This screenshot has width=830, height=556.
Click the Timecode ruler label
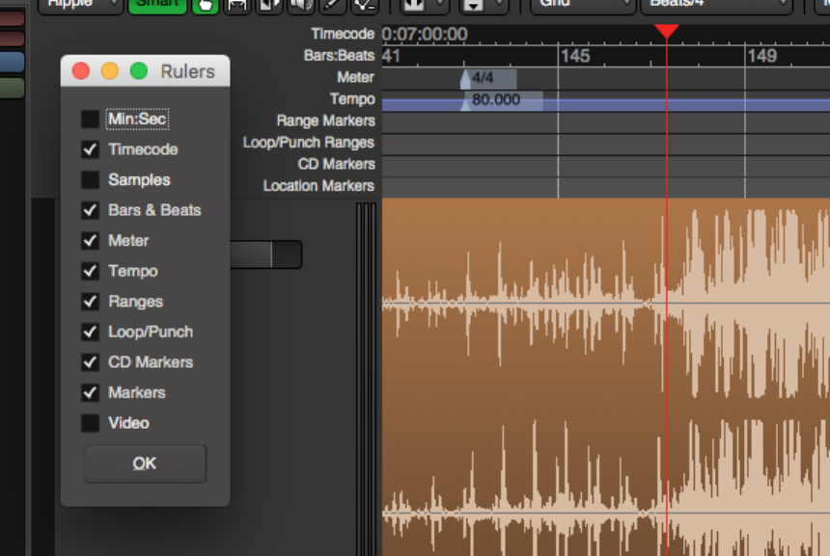click(343, 34)
